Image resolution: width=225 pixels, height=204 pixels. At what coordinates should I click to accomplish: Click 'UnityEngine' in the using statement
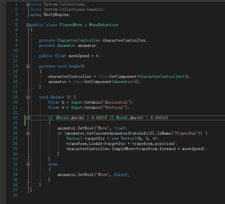click(x=56, y=15)
